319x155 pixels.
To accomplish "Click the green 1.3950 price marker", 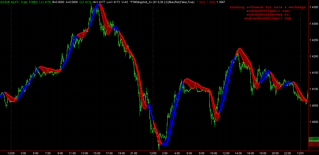I will [314, 139].
